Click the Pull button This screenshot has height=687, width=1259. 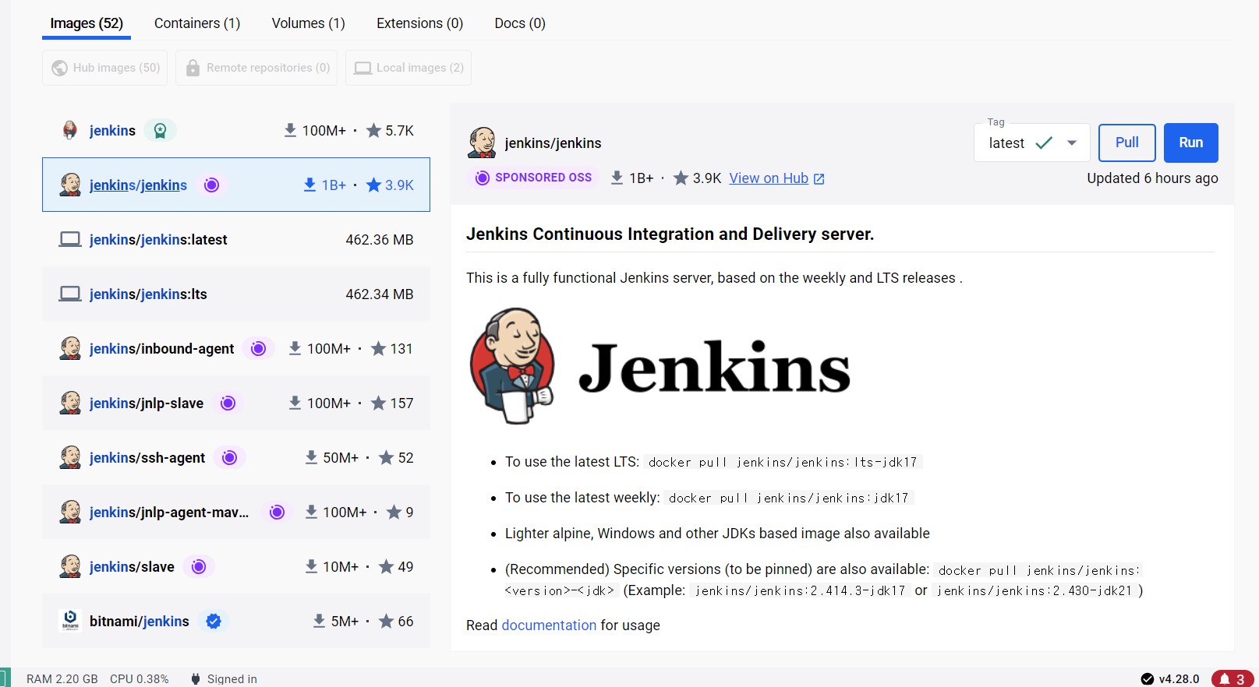(1127, 143)
